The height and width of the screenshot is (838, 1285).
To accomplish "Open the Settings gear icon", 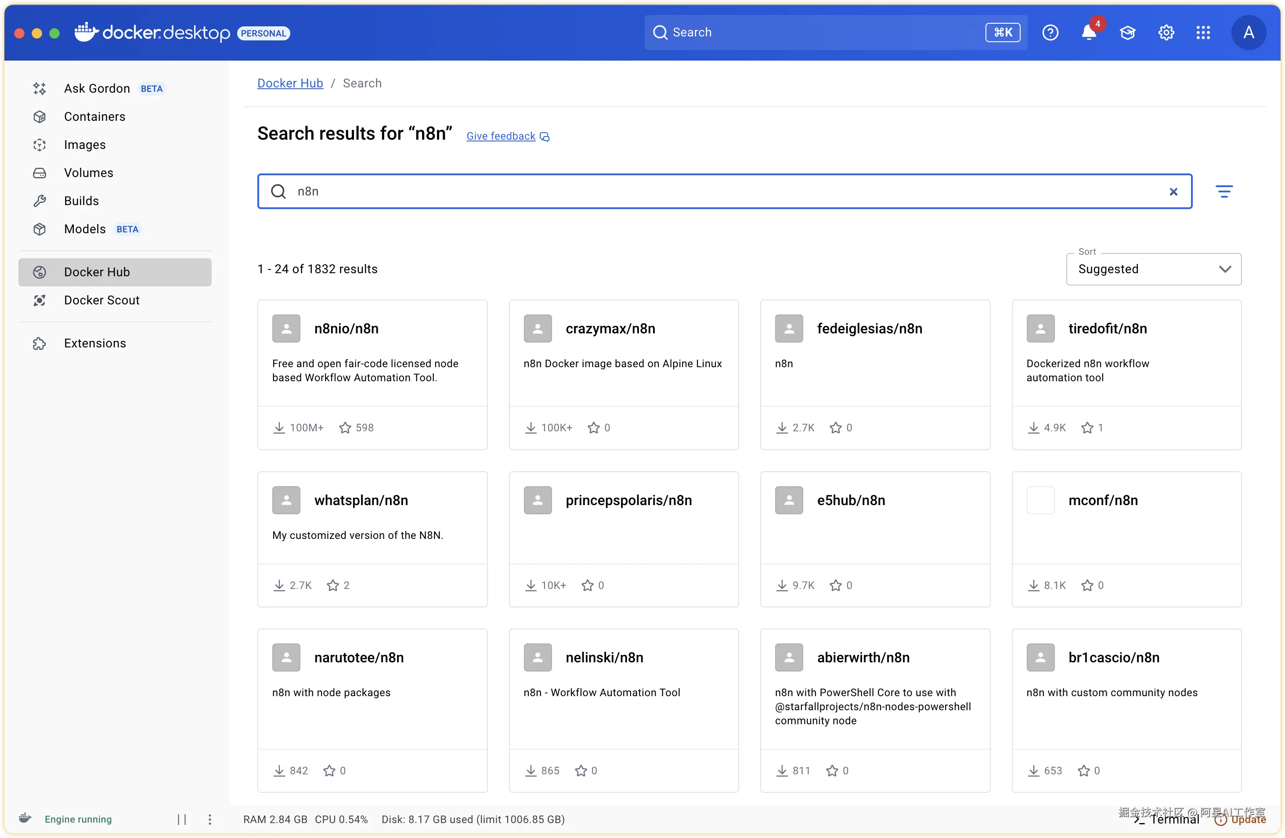I will click(x=1166, y=33).
